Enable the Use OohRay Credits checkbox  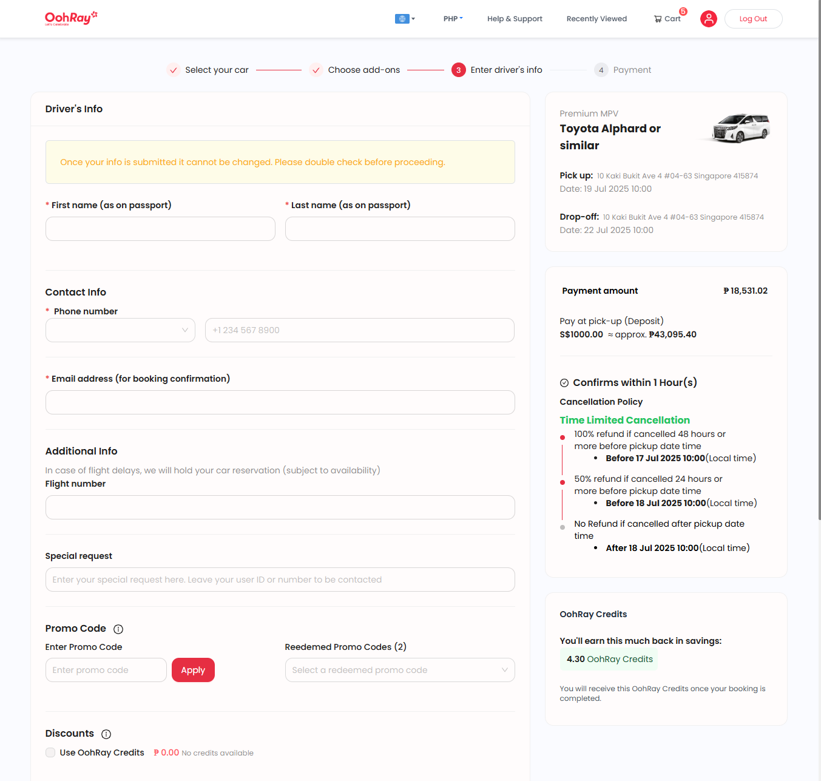50,752
